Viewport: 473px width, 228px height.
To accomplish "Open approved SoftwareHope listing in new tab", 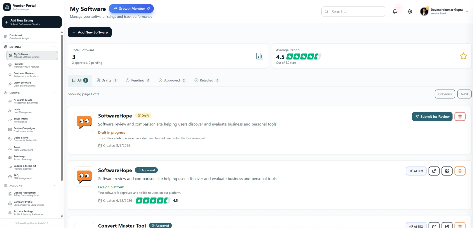I will coord(434,171).
